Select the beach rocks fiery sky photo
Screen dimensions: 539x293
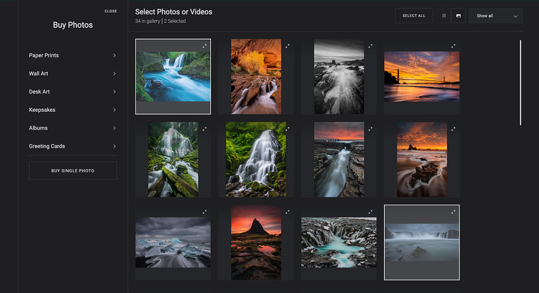[x=422, y=160]
